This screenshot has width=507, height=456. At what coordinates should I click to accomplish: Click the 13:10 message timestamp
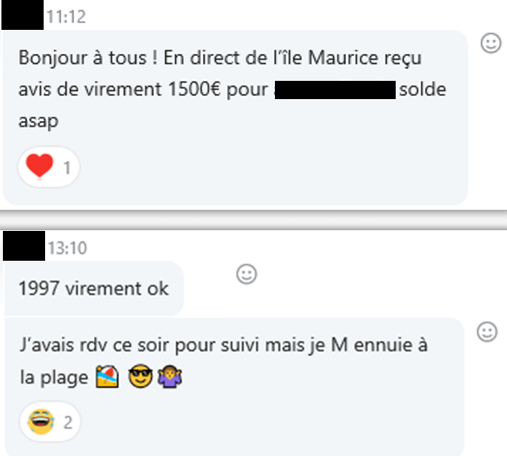point(68,248)
